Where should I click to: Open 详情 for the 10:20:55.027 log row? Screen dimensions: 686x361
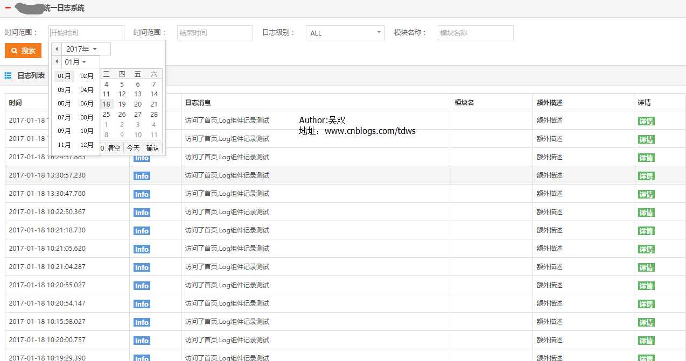[646, 286]
